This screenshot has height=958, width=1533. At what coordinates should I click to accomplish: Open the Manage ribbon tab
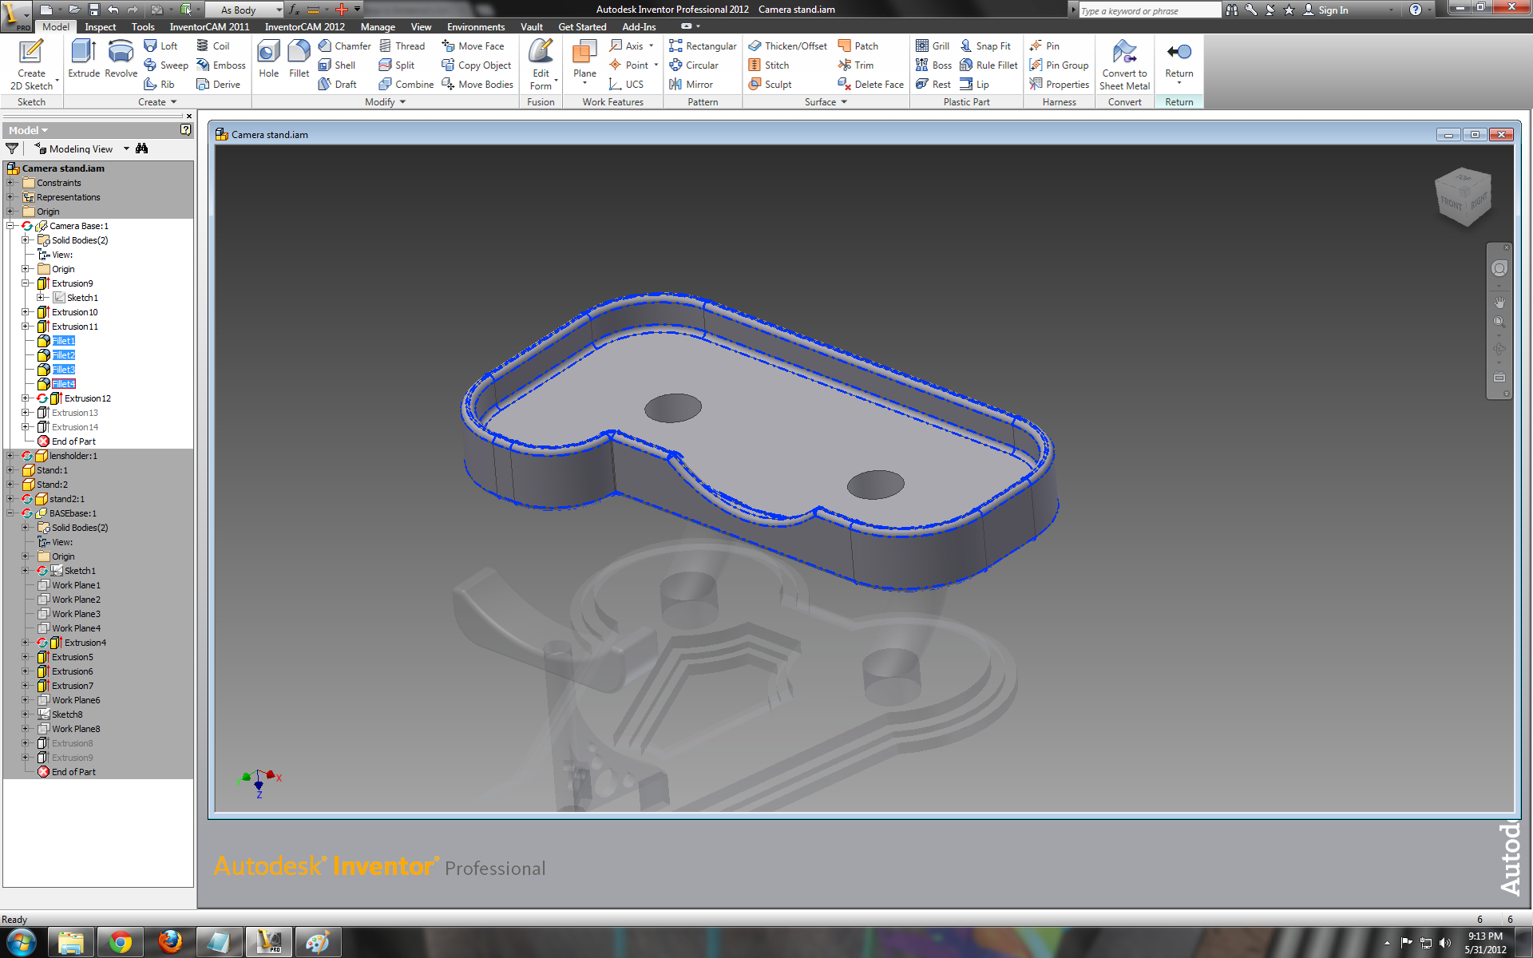coord(378,26)
